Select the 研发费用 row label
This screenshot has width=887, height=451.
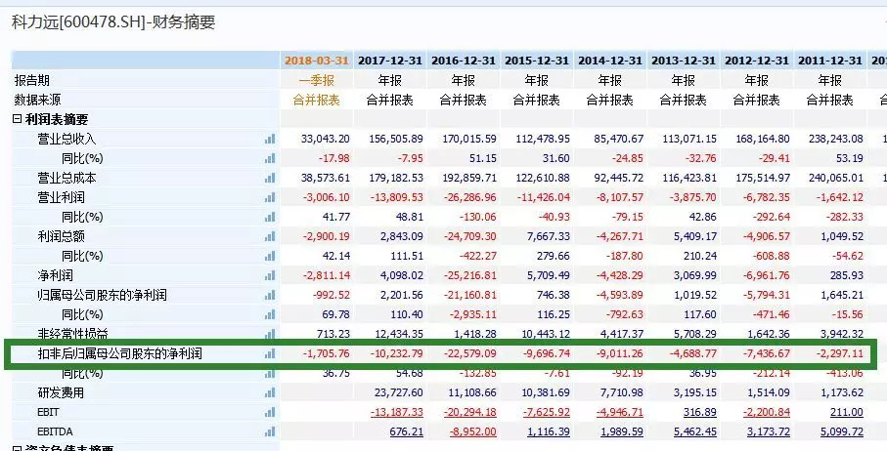click(61, 392)
